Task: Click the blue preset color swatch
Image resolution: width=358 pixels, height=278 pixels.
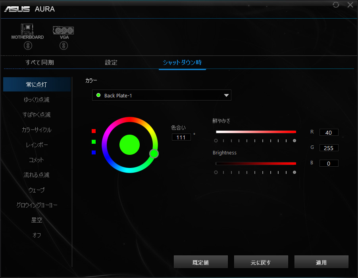Action: pos(94,152)
